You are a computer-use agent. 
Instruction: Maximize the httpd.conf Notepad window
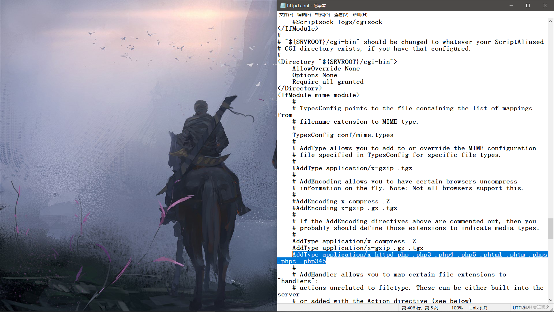pos(528,5)
